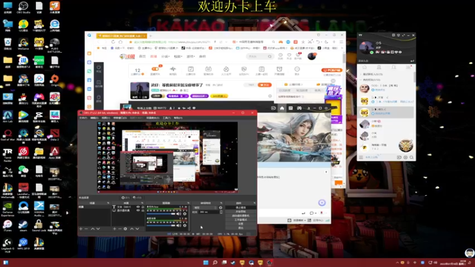Image resolution: width=475 pixels, height=267 pixels.
Task: Move selected source up in OBS
Action: [x=132, y=229]
